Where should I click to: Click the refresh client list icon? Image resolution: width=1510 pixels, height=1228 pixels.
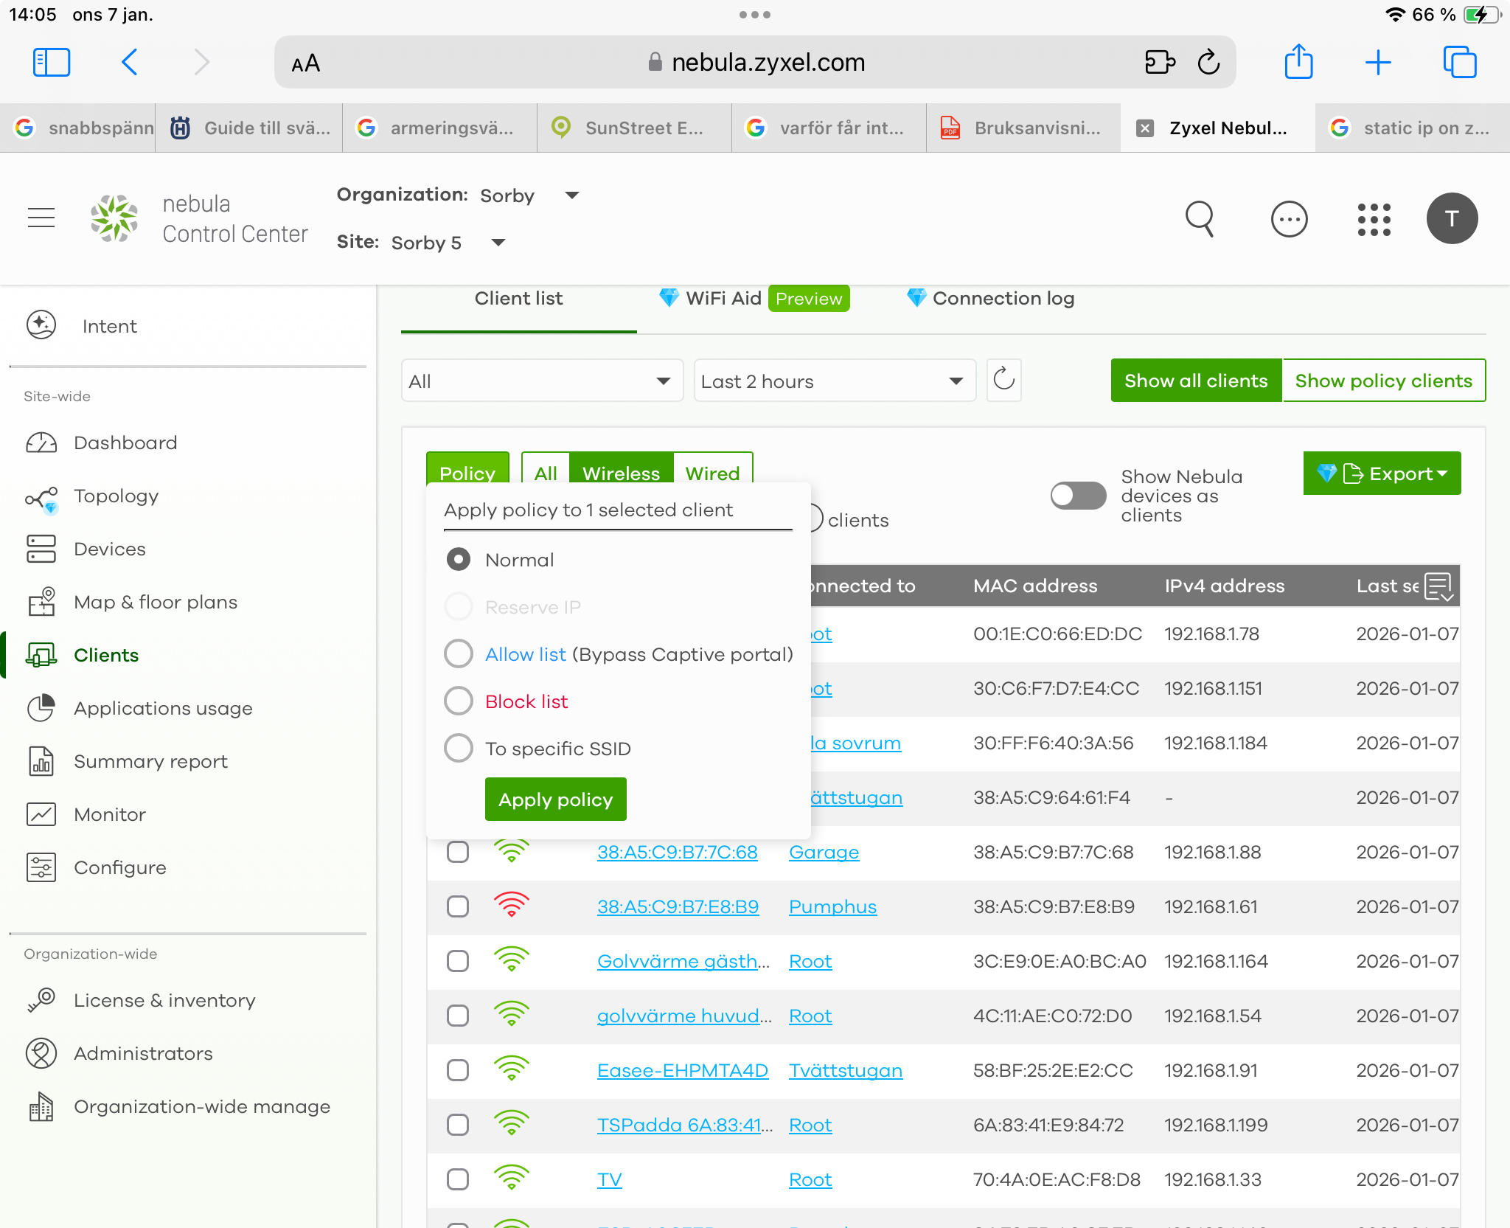tap(1003, 381)
